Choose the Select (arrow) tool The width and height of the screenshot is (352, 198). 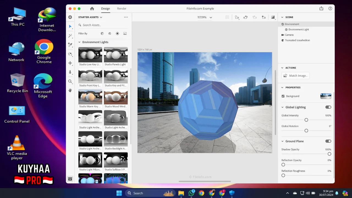point(70,26)
